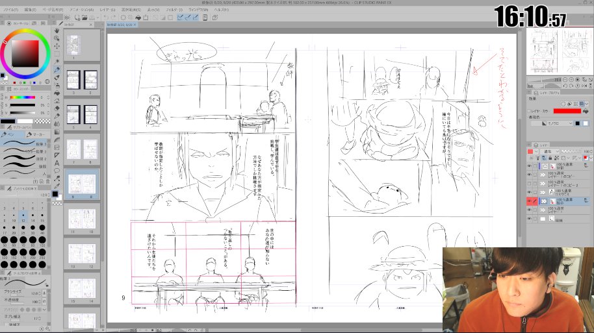The height and width of the screenshot is (333, 594).
Task: Open the 編集(E) menu
Action: tap(31, 10)
